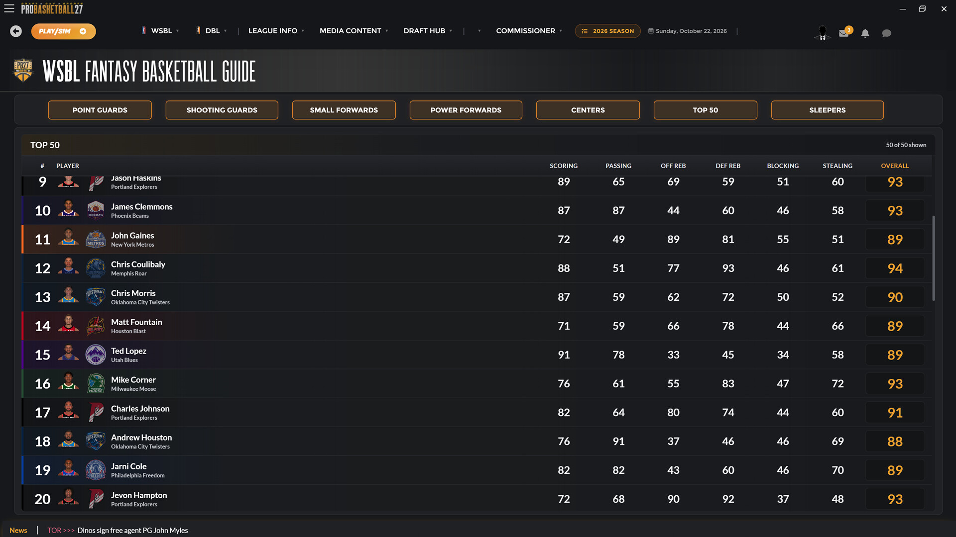Sort by Stealing column header

pos(837,166)
